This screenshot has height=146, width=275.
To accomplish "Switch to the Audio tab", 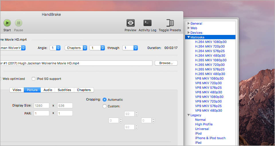I will [x=48, y=90].
